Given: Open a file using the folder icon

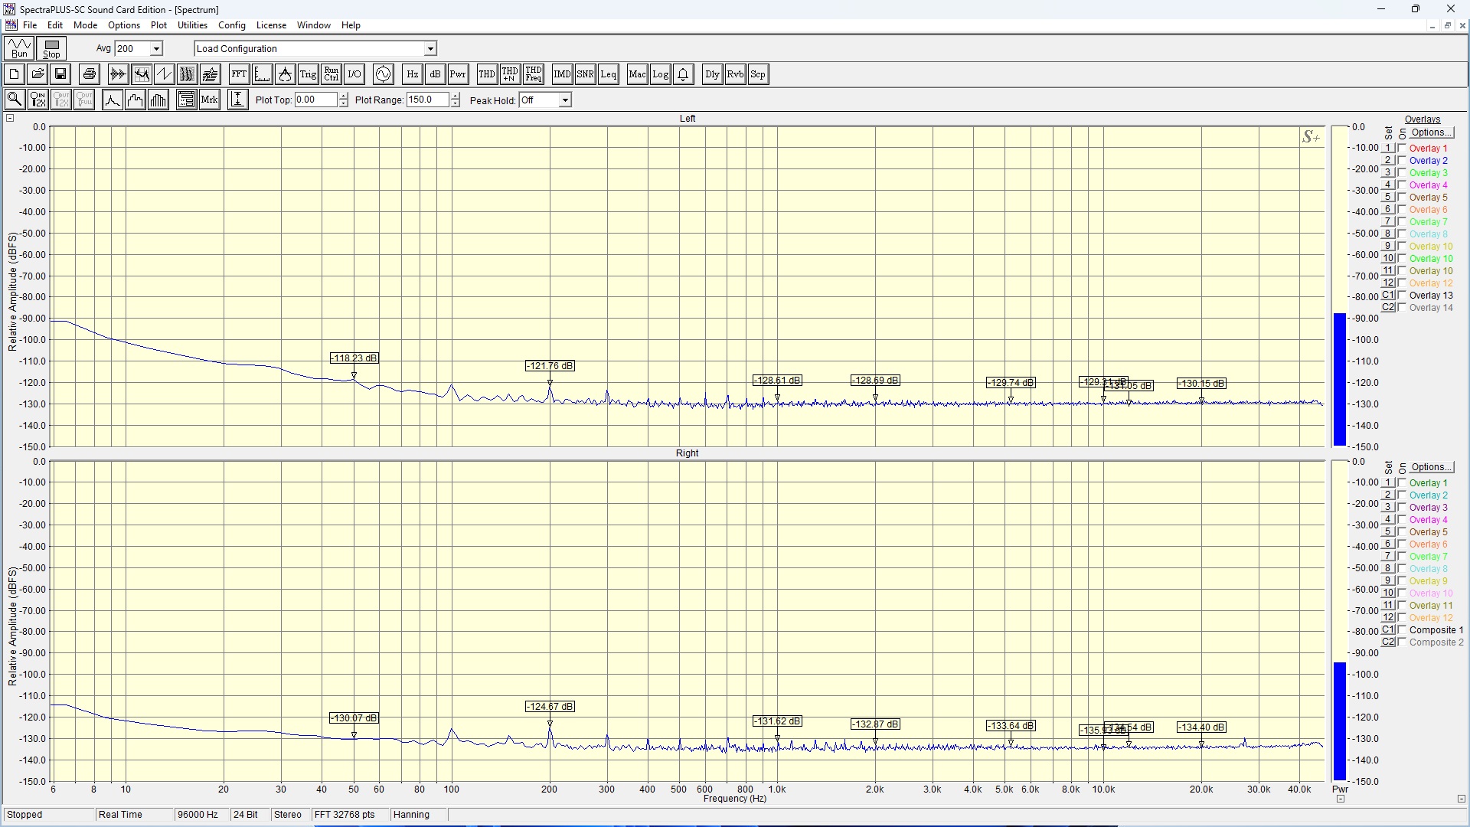Looking at the screenshot, I should tap(38, 74).
